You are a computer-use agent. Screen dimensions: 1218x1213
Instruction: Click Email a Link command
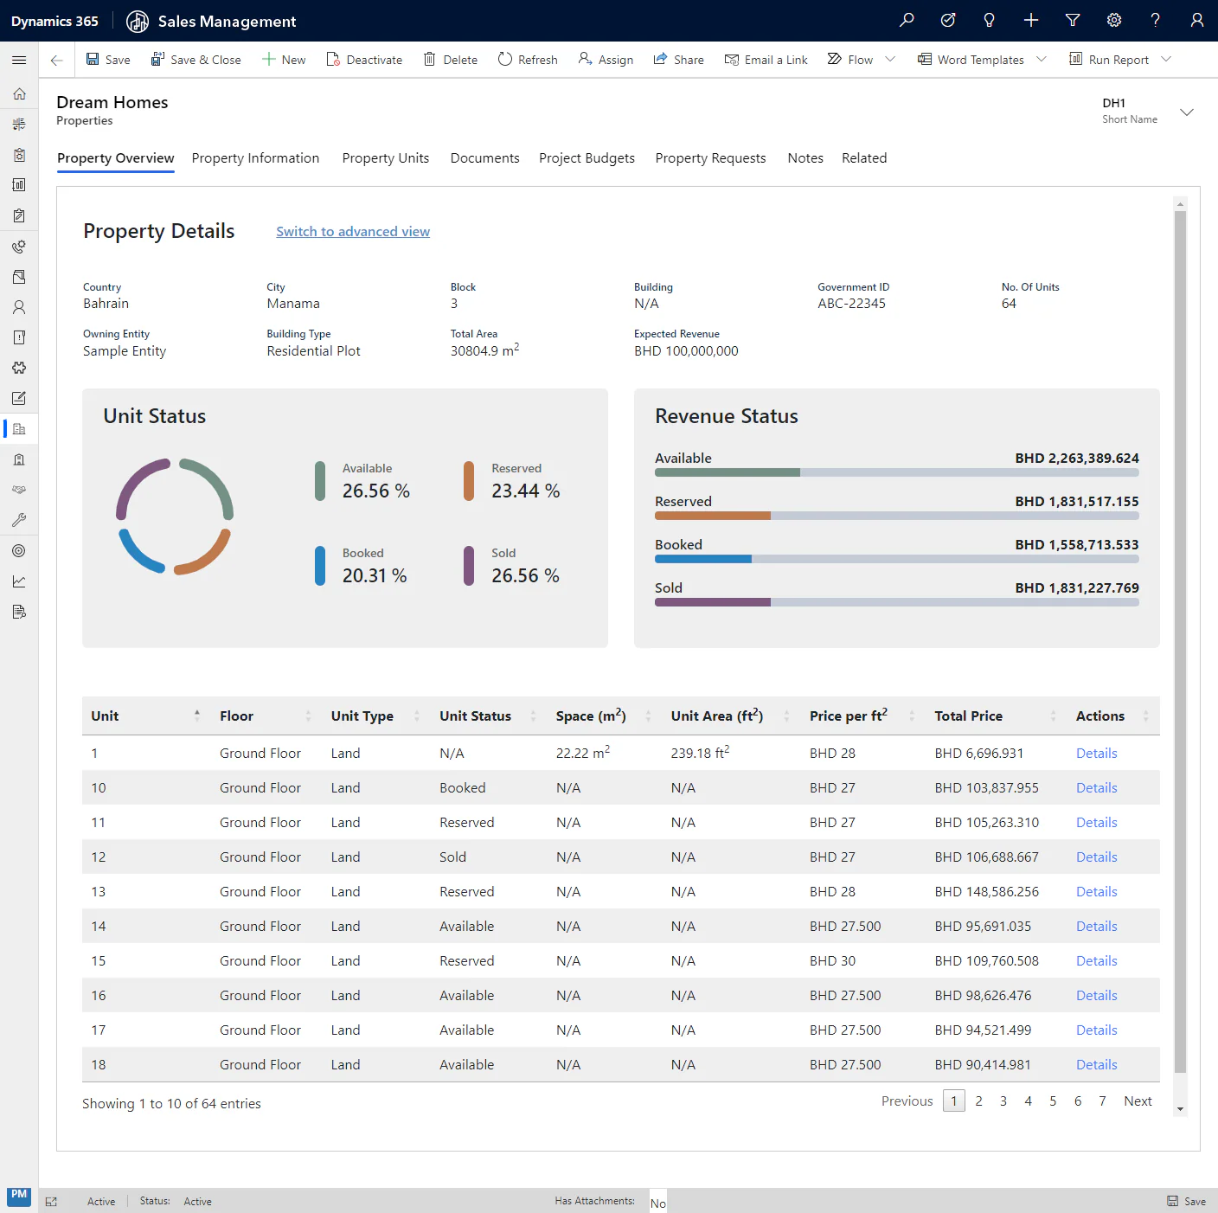(x=766, y=60)
